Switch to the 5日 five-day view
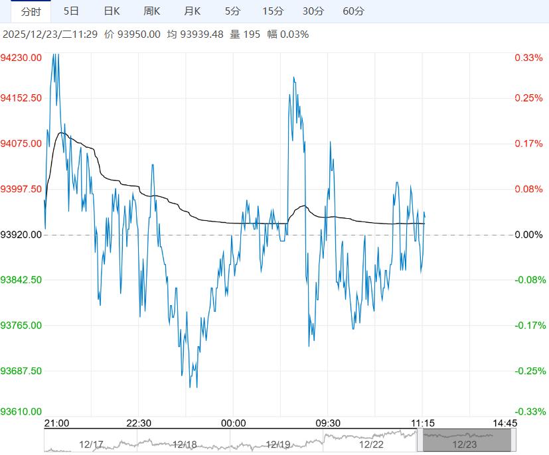The image size is (549, 455). point(71,11)
